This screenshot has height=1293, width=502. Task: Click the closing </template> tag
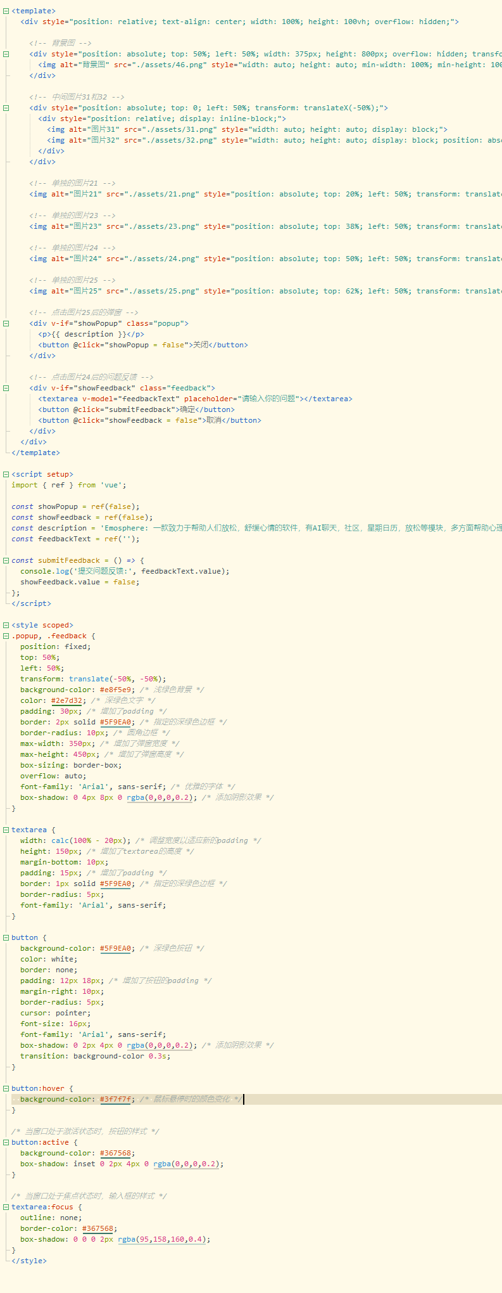(35, 453)
